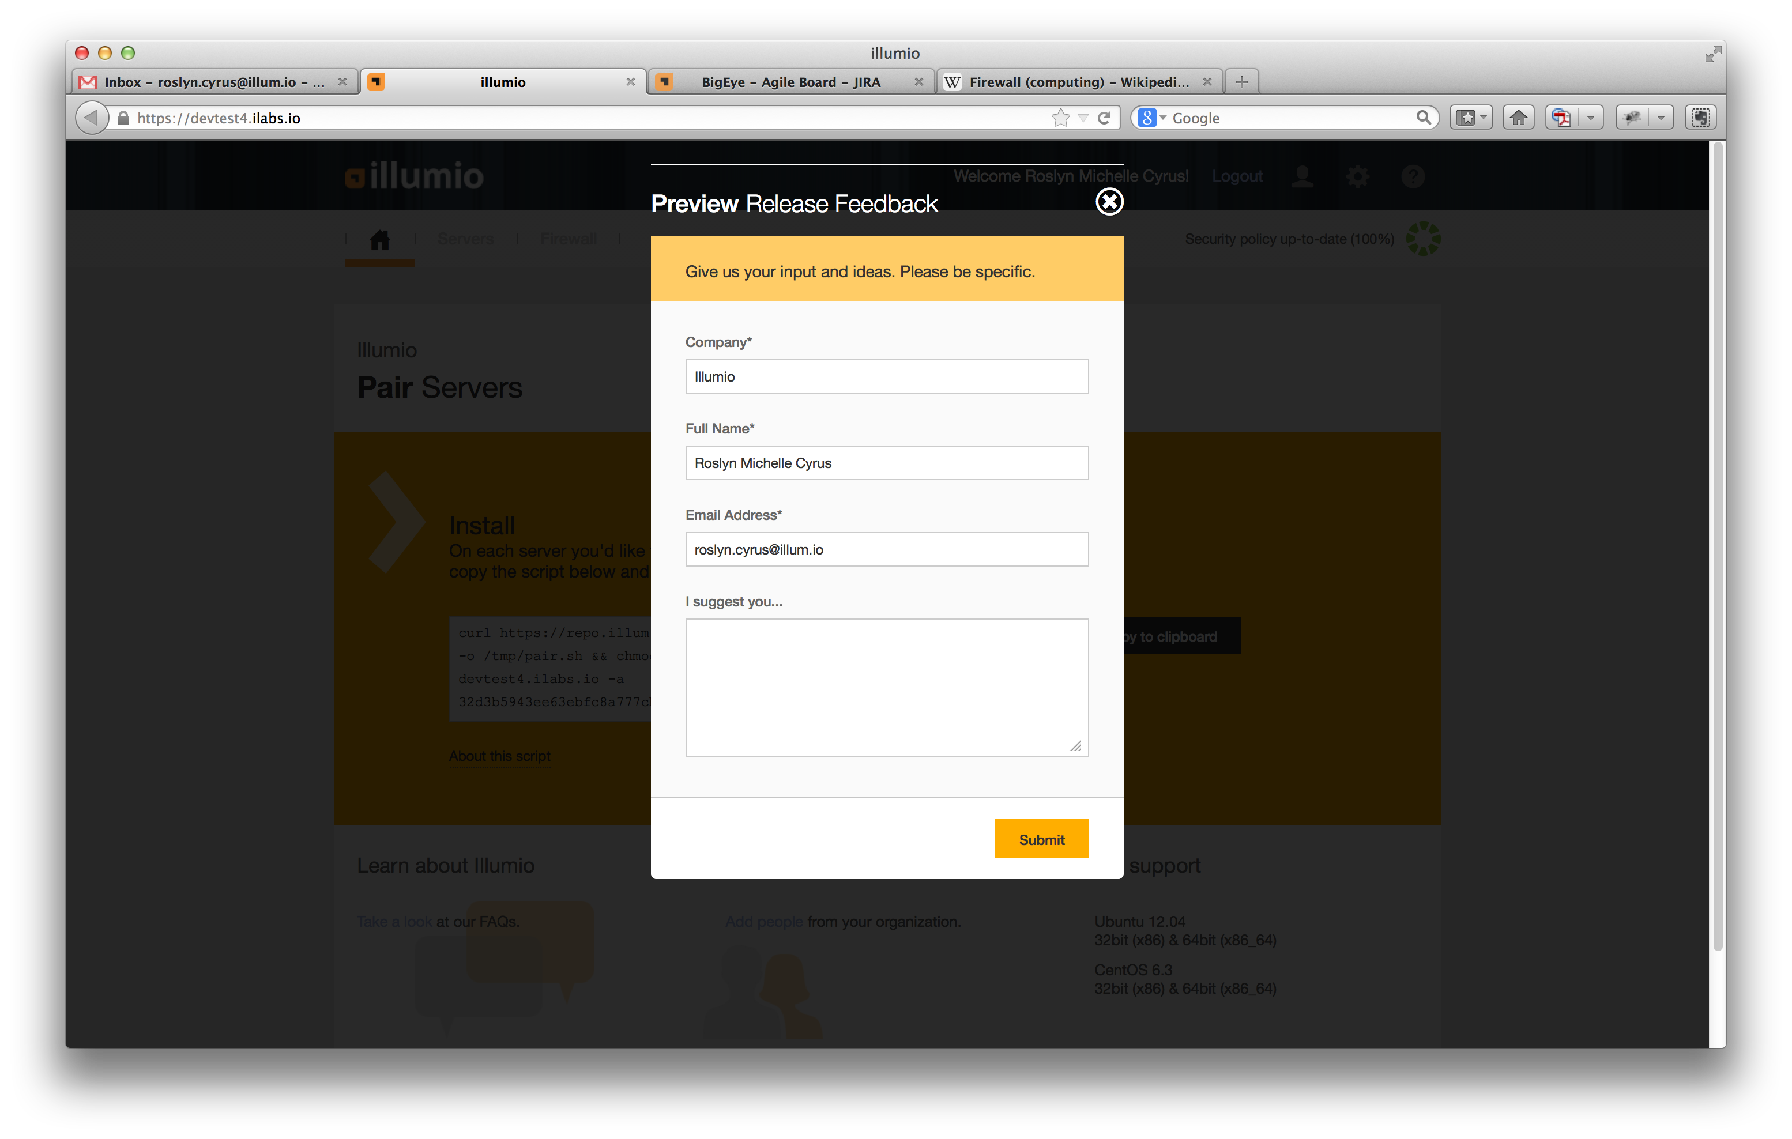
Task: Click the security policy status spinner icon
Action: 1423,239
